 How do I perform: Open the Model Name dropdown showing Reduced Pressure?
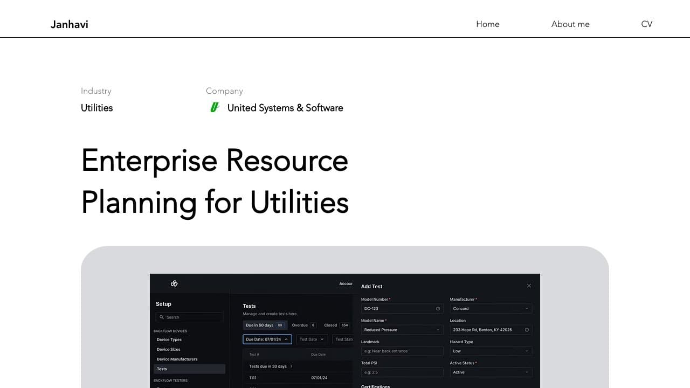point(402,330)
